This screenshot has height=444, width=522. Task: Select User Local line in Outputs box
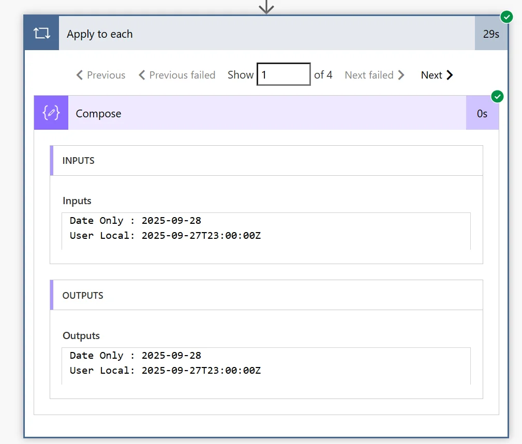click(x=165, y=370)
